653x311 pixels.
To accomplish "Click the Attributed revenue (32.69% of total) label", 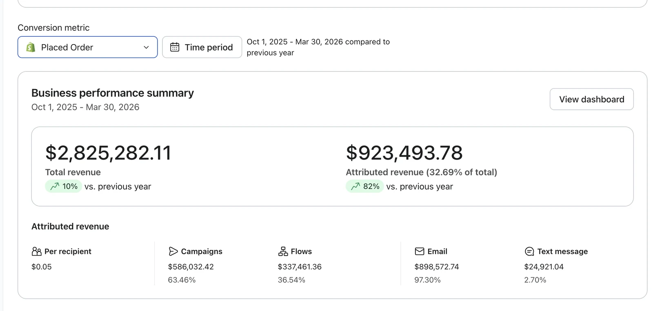I will click(422, 172).
